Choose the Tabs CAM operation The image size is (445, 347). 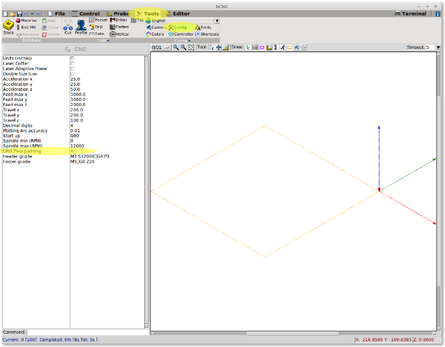coord(97,34)
